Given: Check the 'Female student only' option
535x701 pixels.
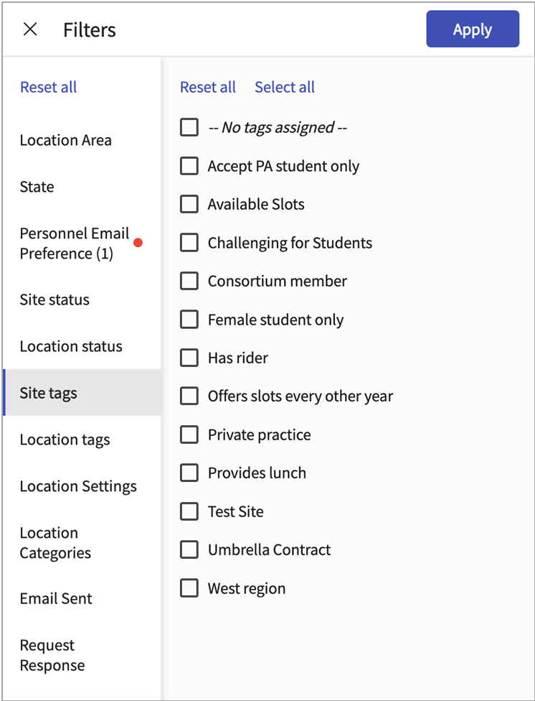Looking at the screenshot, I should click(189, 320).
